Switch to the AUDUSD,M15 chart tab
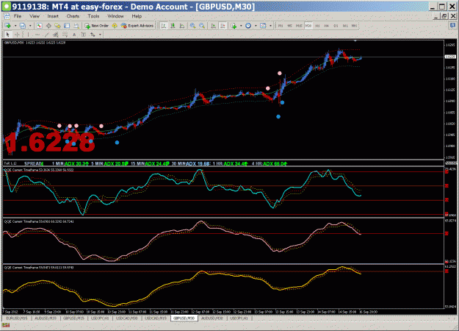Viewport: 459px width, 331px height. click(46, 318)
